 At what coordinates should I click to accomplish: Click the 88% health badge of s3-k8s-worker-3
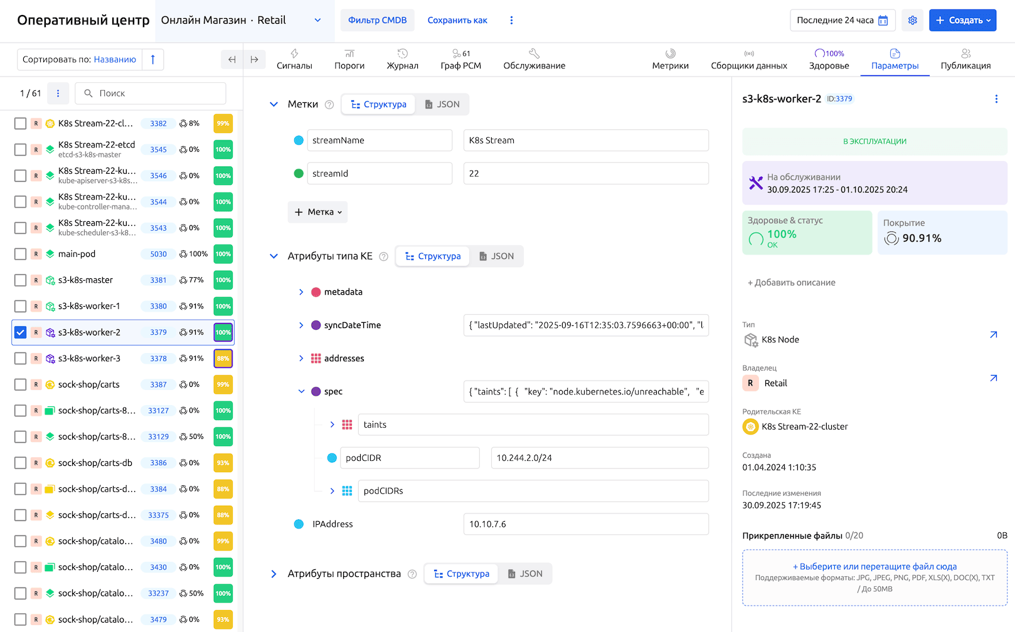coord(223,359)
